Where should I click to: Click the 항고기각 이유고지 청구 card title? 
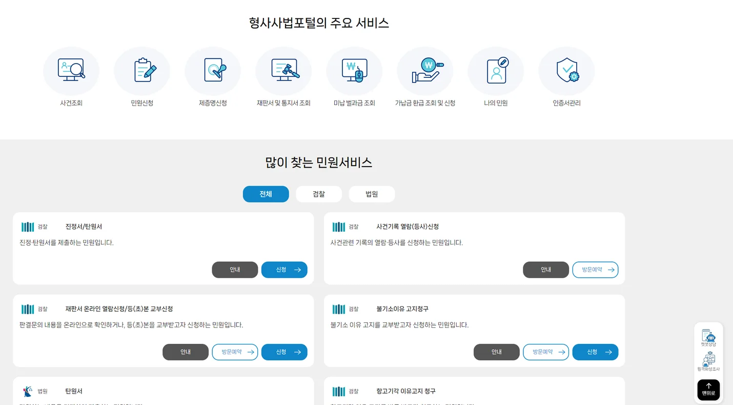[406, 391]
